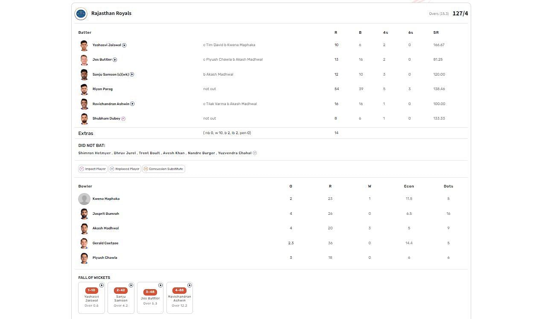Click dismissal text 'c Tim David b Kwena Maphaka'

(229, 45)
